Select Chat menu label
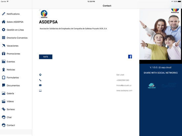182x136 pixels. tap(9, 117)
